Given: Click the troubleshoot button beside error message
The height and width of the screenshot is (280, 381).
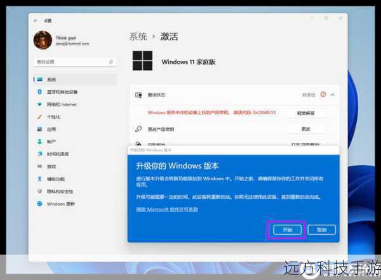Looking at the screenshot, I should [x=305, y=113].
